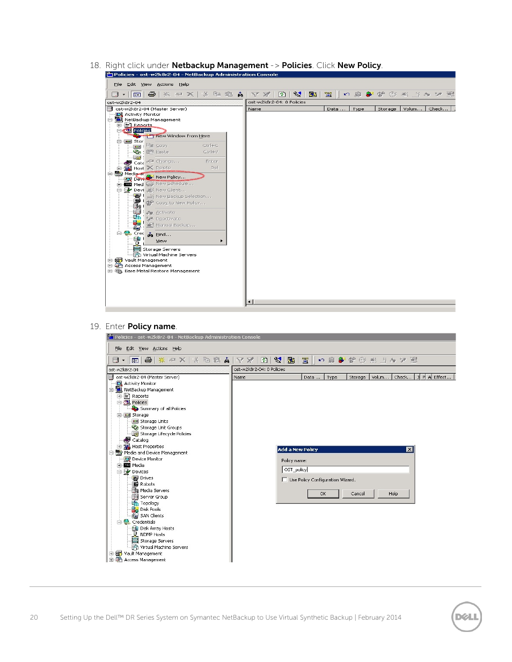Click Cancel in Add a New Policy dialog
Screen dimensions: 512x662
358,494
